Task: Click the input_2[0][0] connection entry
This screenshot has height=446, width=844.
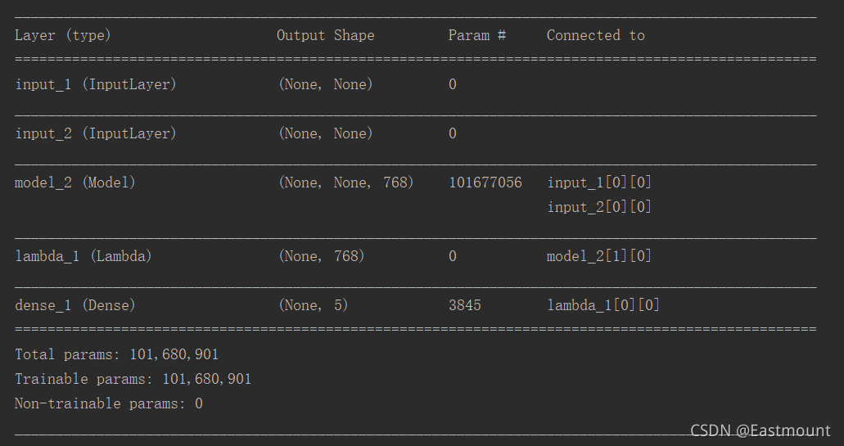Action: click(599, 206)
